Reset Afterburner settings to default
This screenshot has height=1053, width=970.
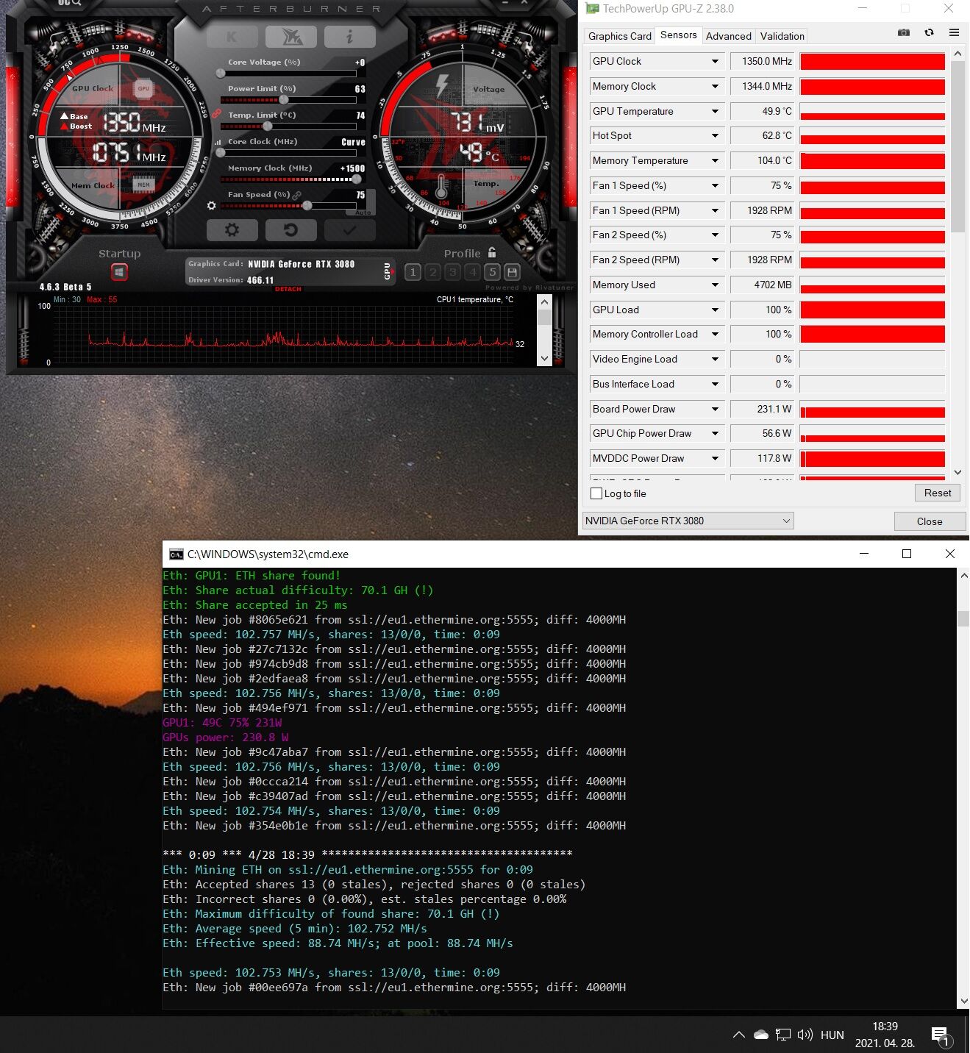coord(290,230)
